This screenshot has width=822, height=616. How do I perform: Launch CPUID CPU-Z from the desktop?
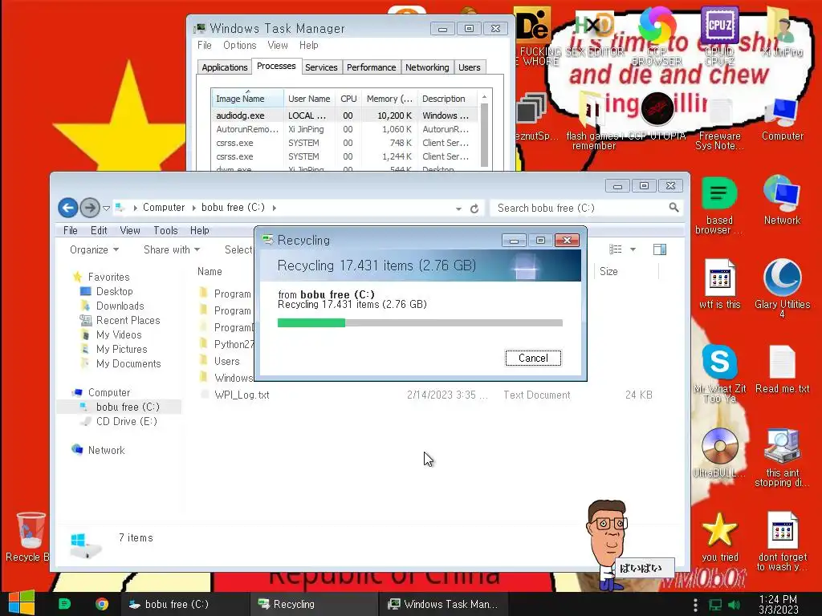coord(719,35)
